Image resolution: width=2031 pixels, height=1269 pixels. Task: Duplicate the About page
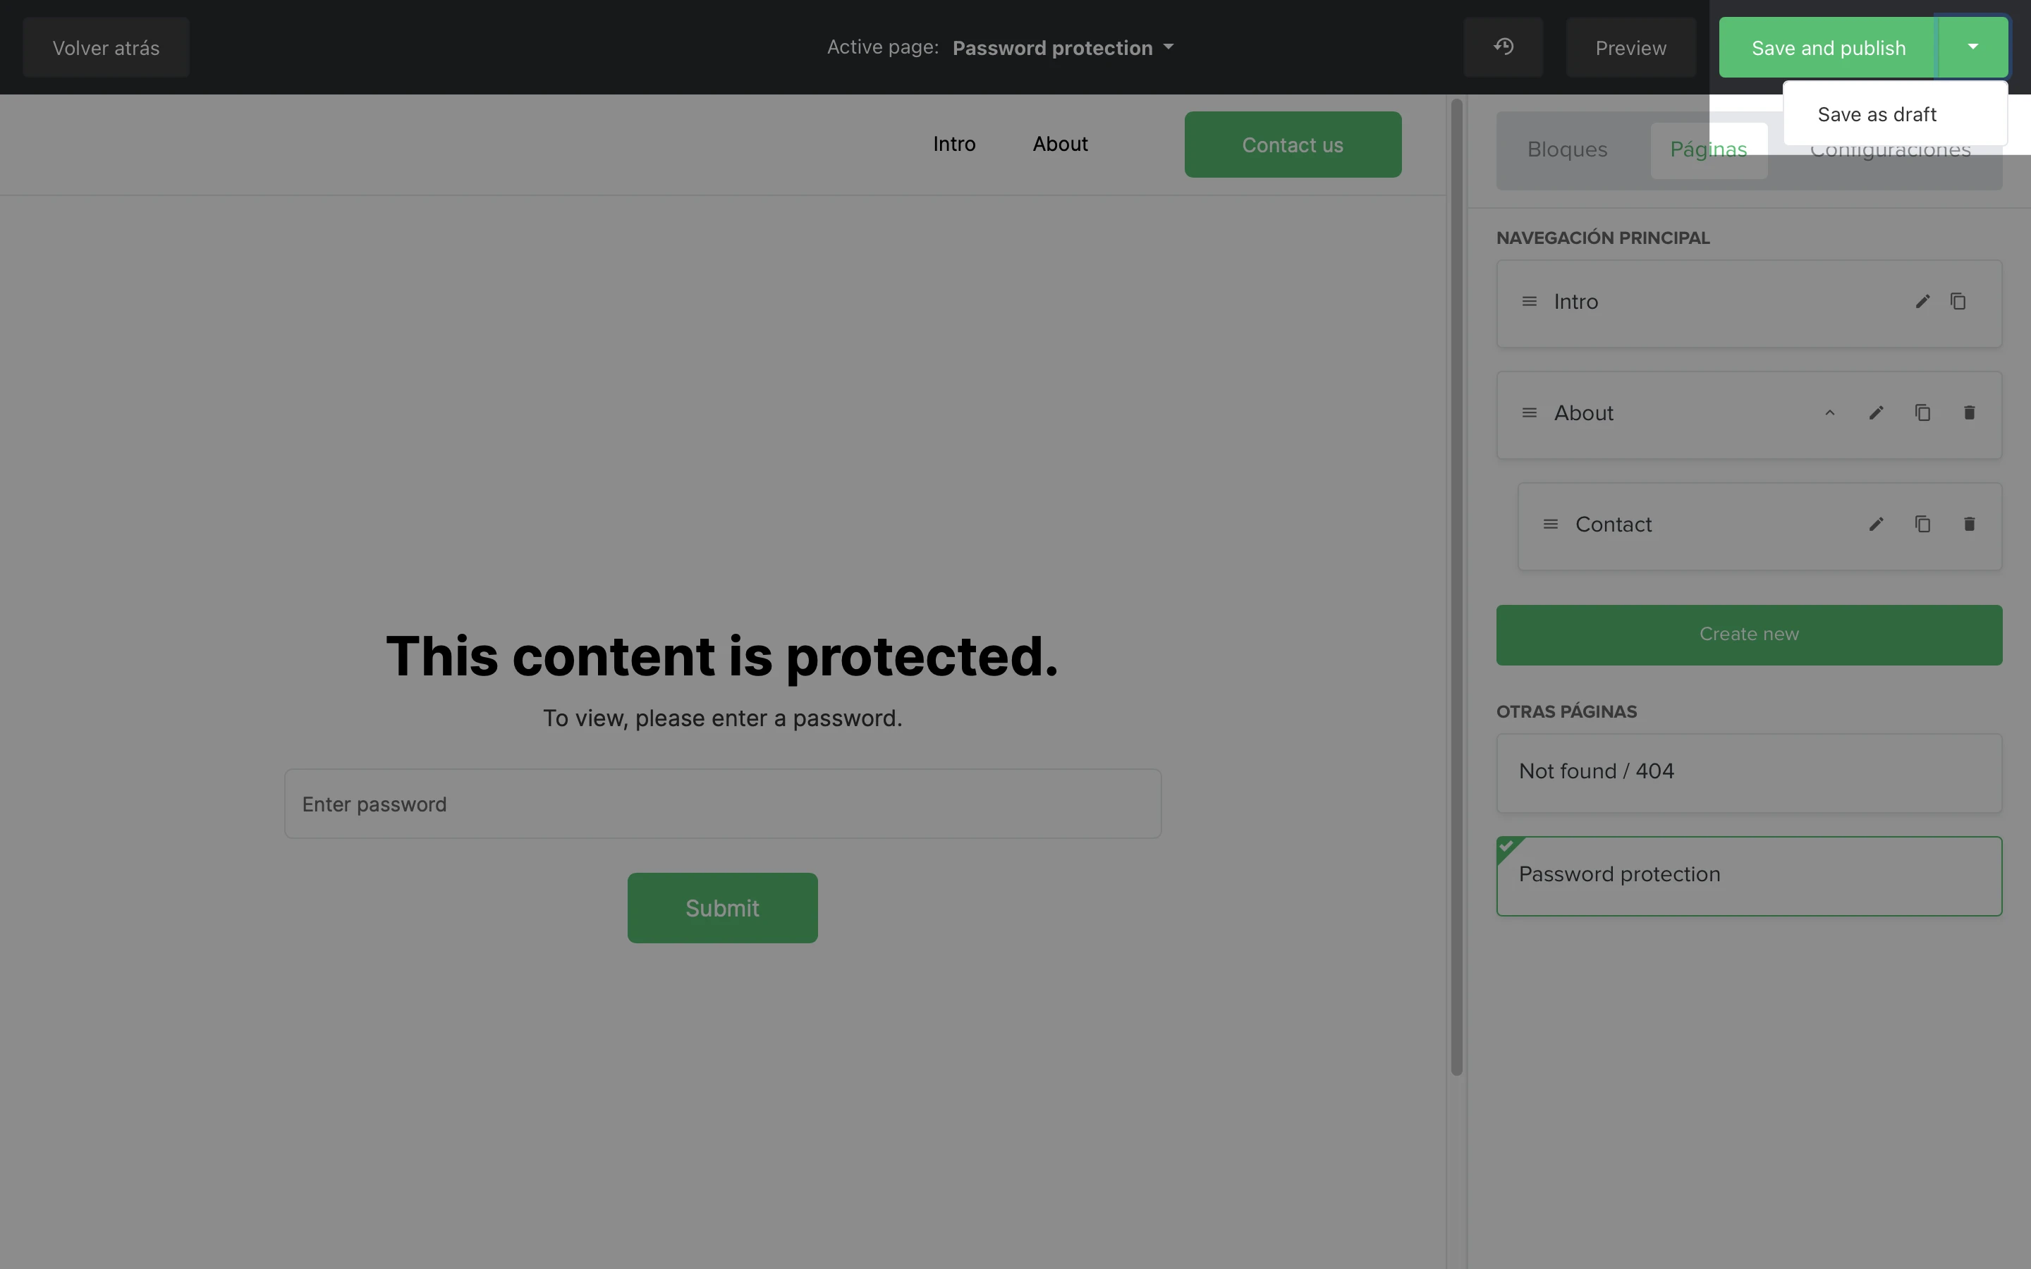(x=1922, y=413)
